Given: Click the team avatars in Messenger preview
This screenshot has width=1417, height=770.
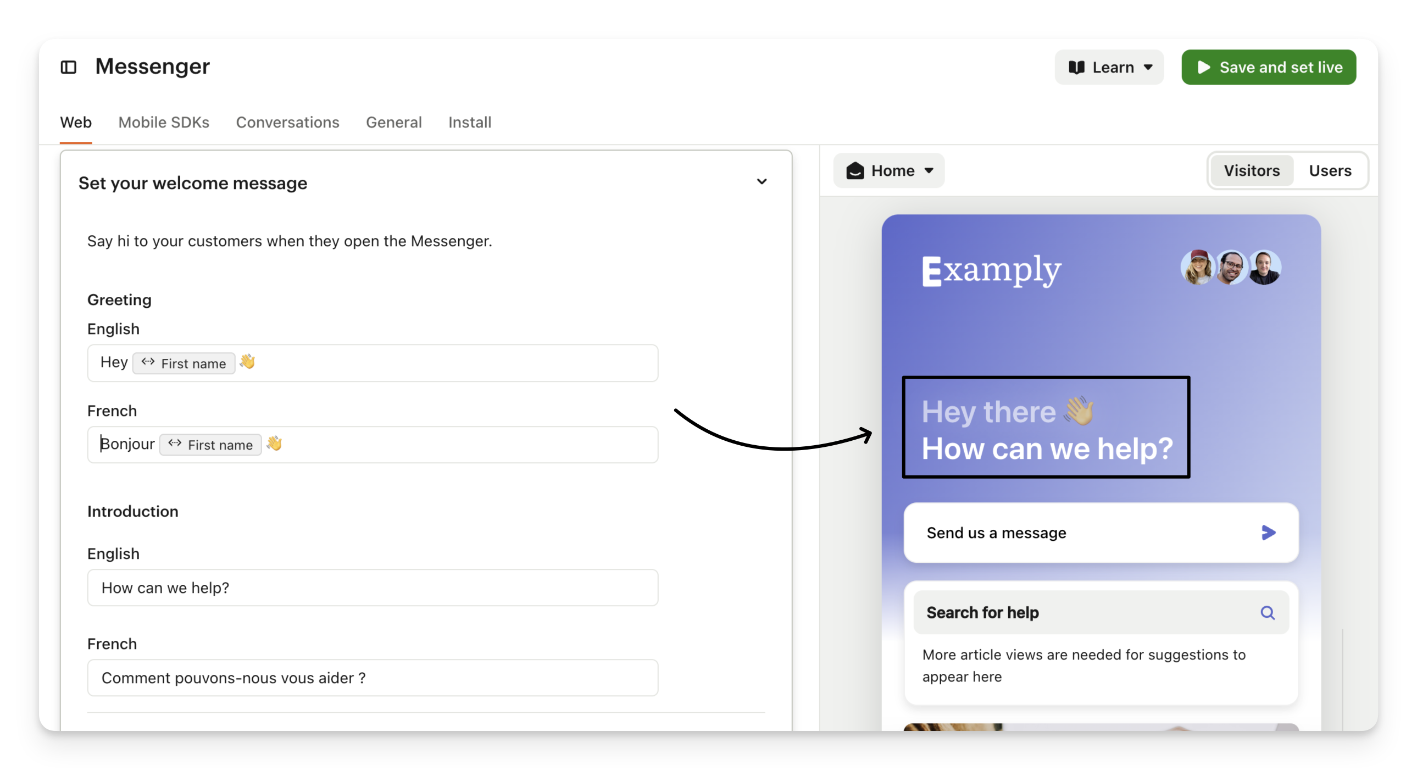Looking at the screenshot, I should click(1231, 268).
